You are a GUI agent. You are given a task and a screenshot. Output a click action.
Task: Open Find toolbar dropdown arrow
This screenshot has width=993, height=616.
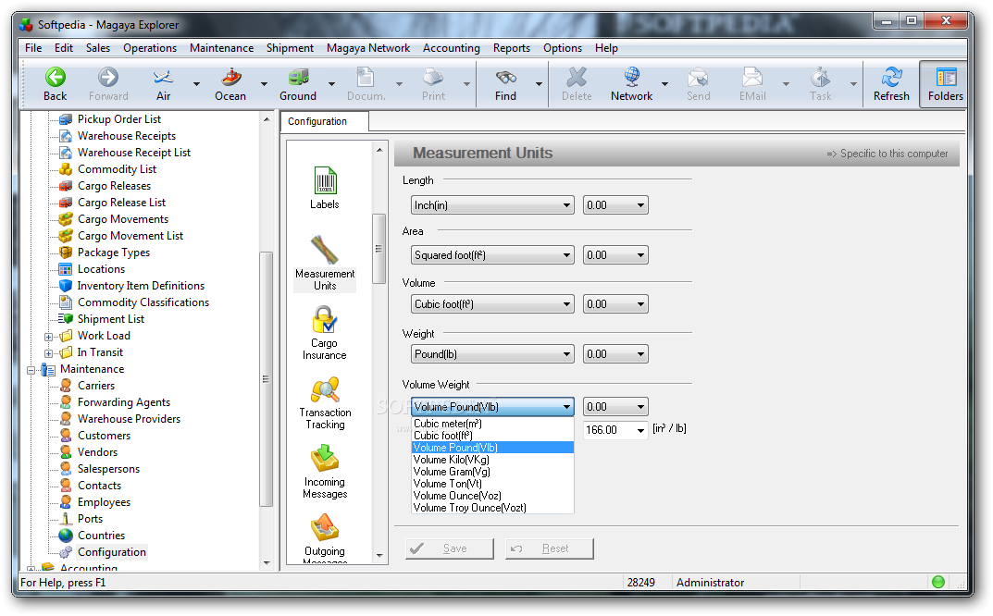pyautogui.click(x=539, y=84)
